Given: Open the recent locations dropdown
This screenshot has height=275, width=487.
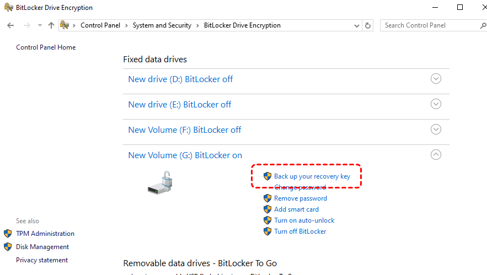Looking at the screenshot, I should pyautogui.click(x=40, y=25).
